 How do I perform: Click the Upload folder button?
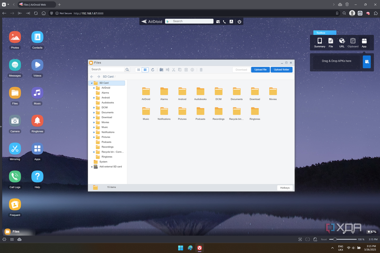coord(282,70)
